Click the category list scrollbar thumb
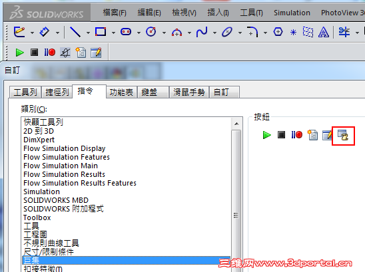Image resolution: width=365 pixels, height=272 pixels. 236,200
